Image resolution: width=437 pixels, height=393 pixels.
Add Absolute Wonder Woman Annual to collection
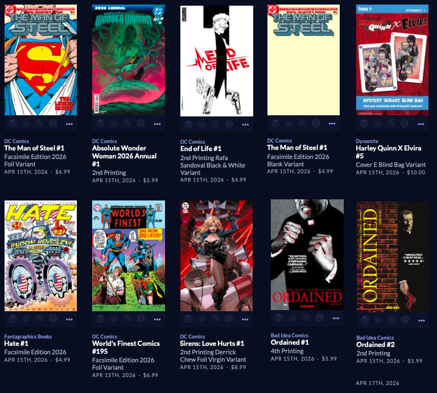114,123
